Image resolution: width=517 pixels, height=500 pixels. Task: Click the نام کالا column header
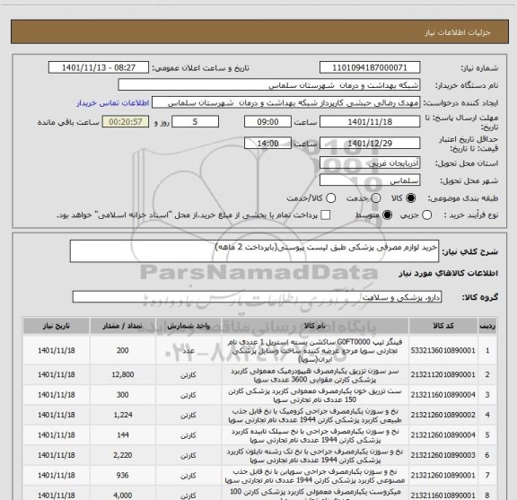tap(315, 326)
